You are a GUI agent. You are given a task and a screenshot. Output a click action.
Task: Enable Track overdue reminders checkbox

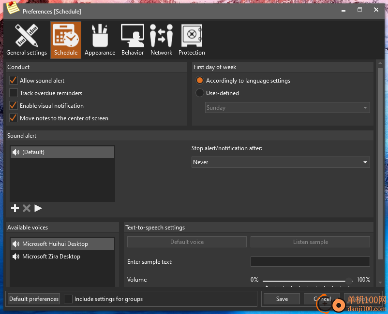(x=14, y=93)
